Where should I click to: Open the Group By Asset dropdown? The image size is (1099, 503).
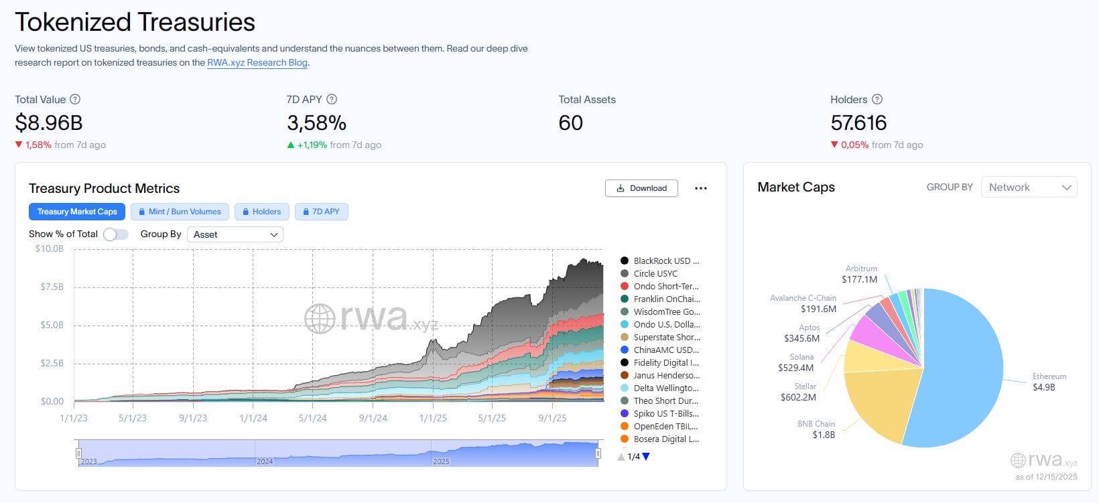coord(235,234)
